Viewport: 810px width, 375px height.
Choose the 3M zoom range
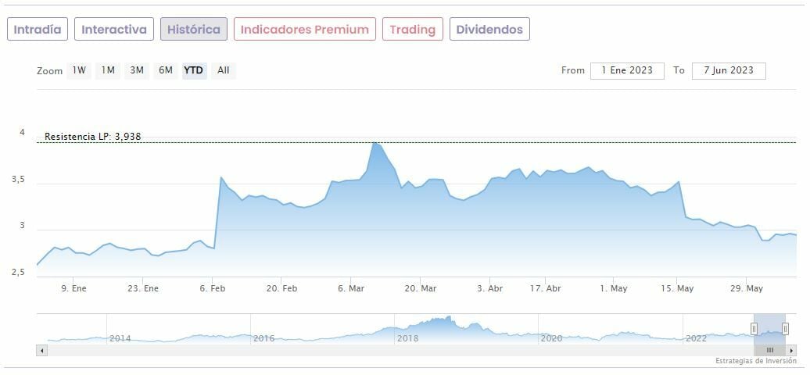137,70
